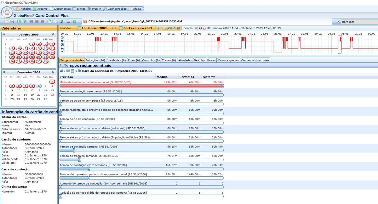Go to next month in Janeiro 2009 calendar

tap(53, 34)
